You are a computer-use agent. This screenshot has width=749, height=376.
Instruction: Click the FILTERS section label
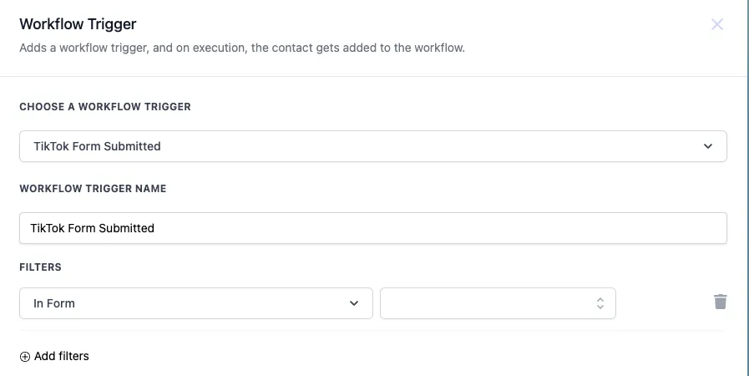pos(41,267)
